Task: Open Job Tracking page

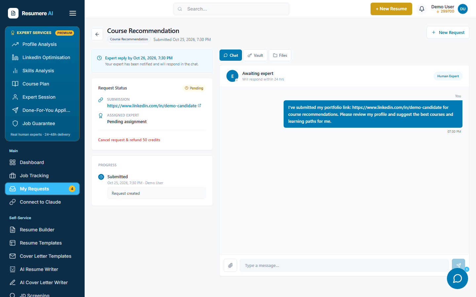Action: [x=42, y=176]
